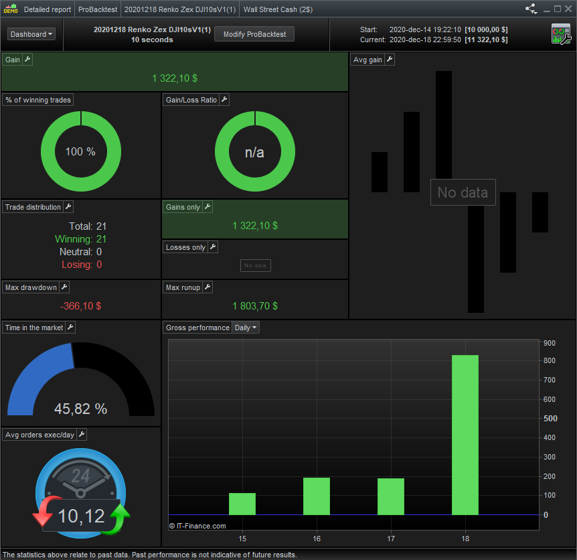Screen dimensions: 577x560
Task: Click the report settings icon at top right
Action: [x=561, y=34]
